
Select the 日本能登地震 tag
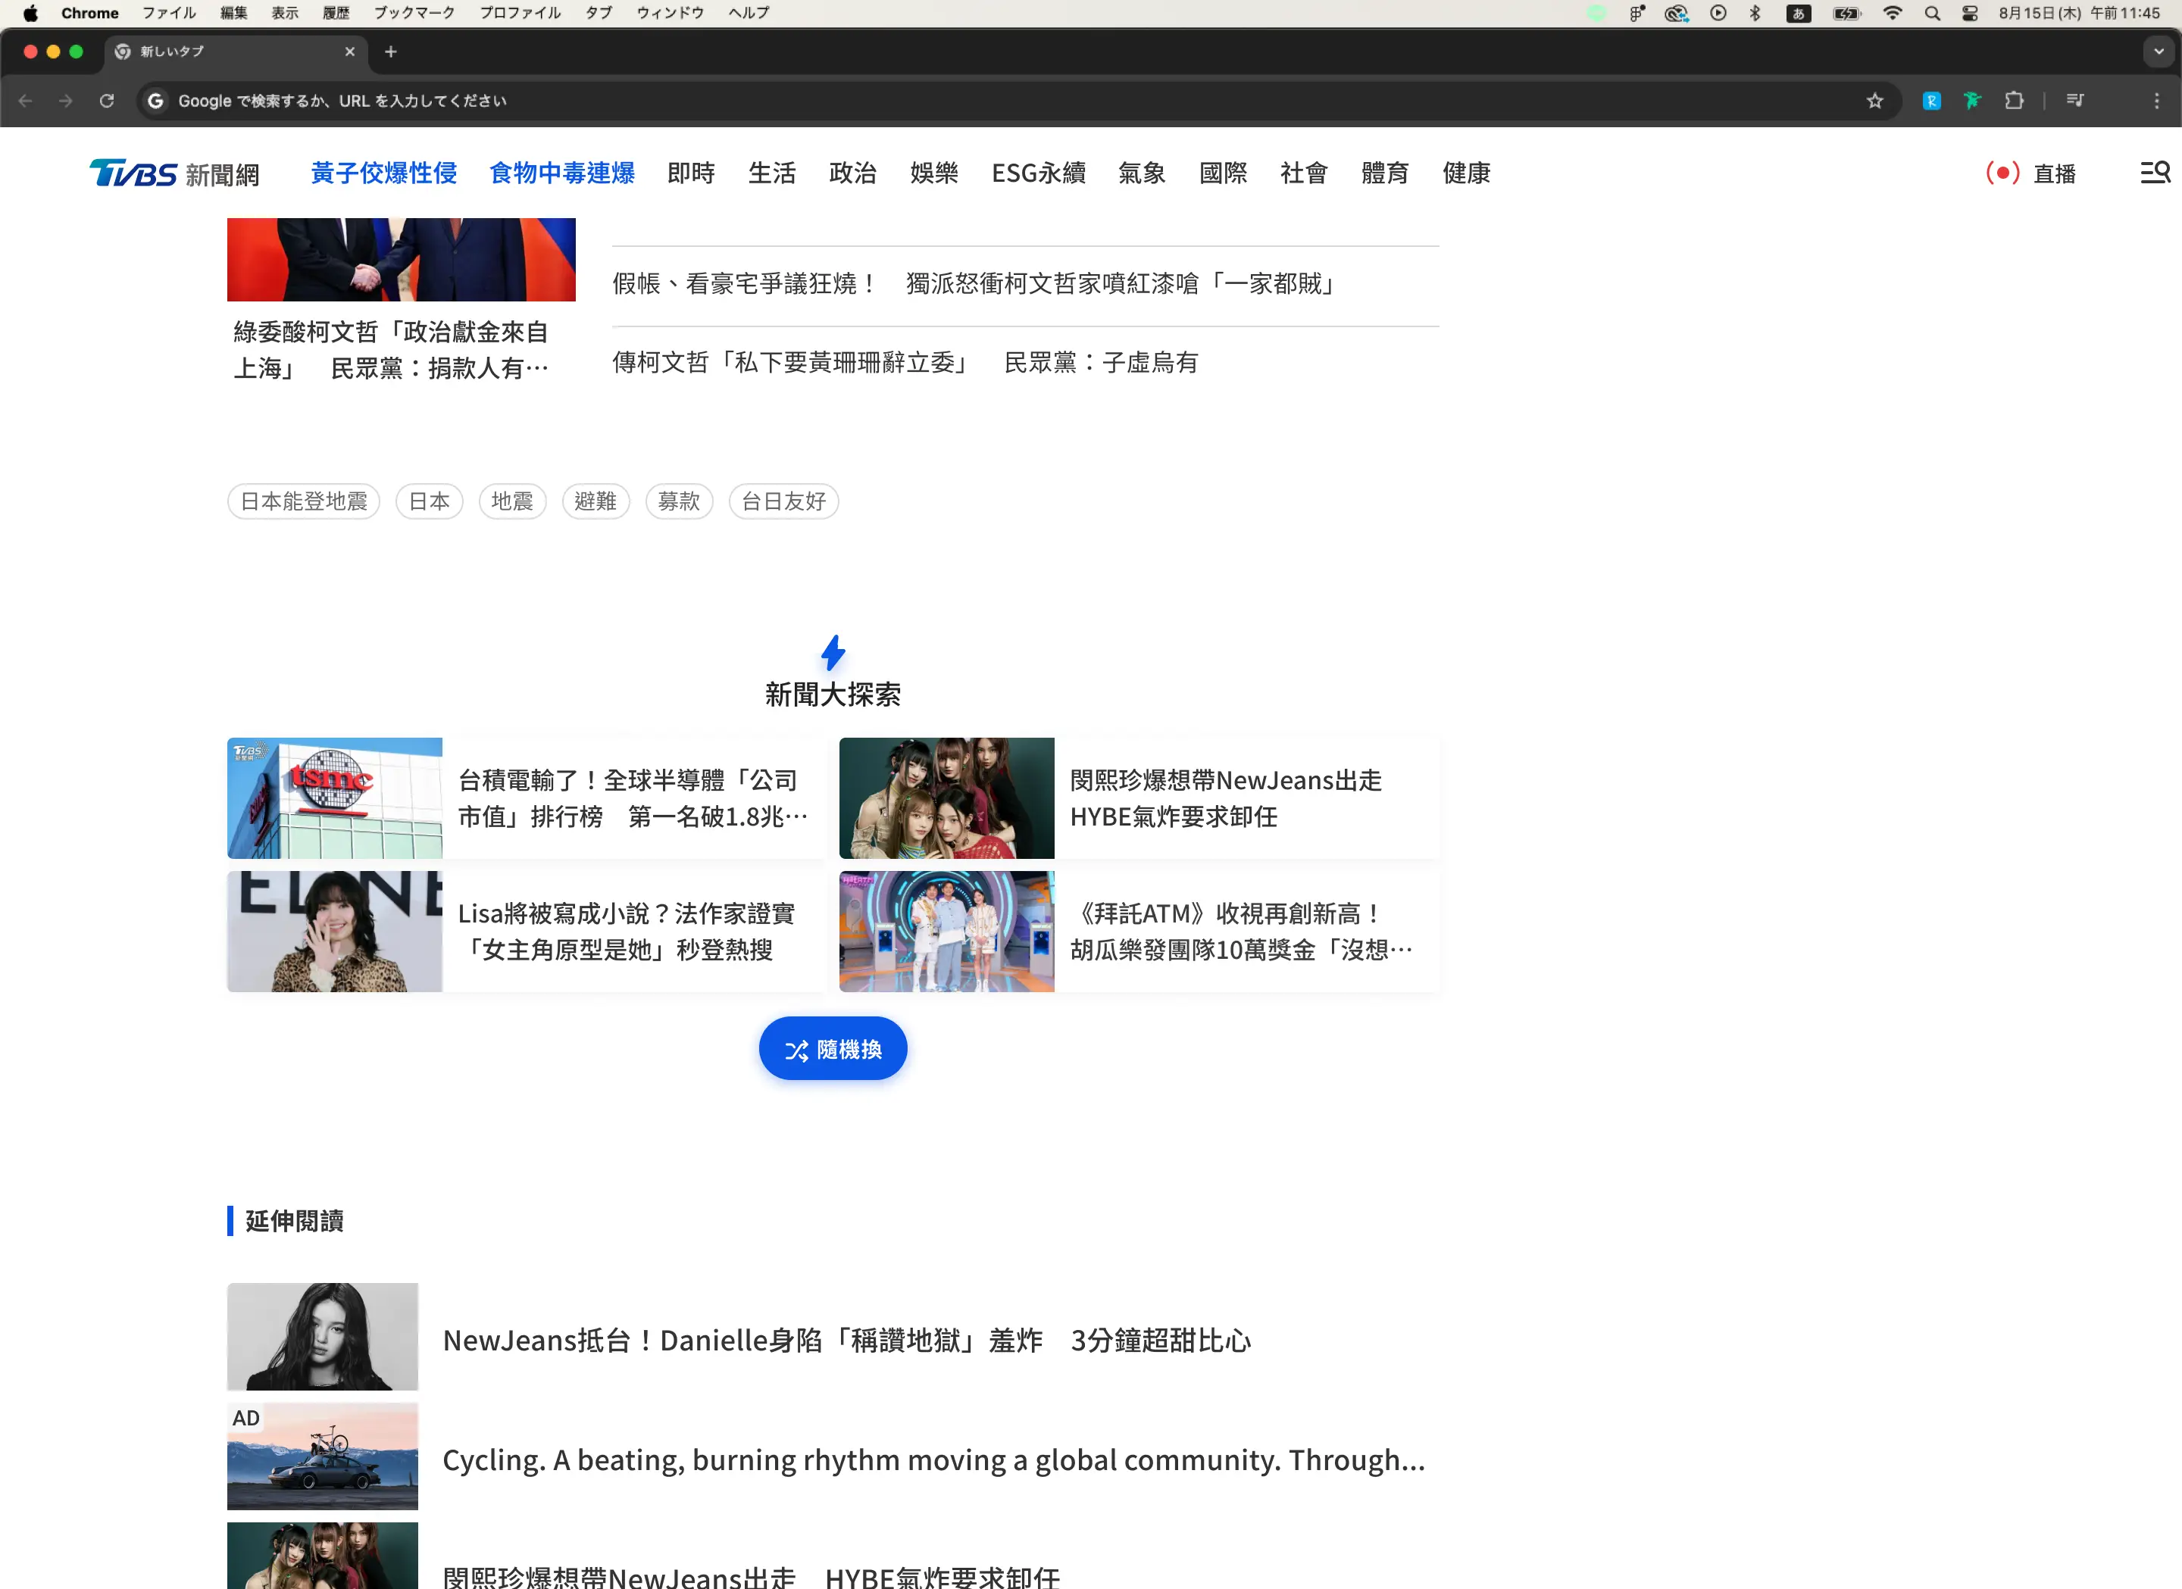[x=303, y=501]
